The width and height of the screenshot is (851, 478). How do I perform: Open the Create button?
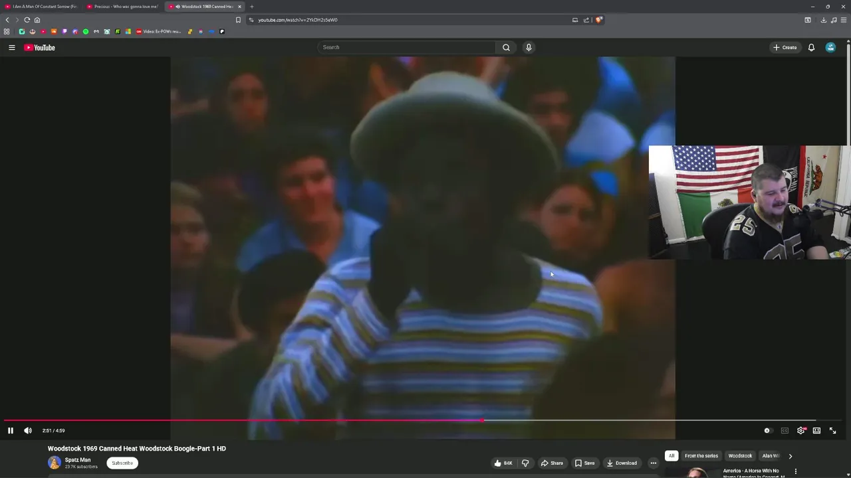point(785,47)
